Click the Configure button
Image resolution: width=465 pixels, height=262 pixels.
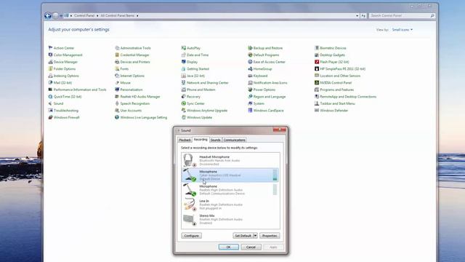coord(191,236)
